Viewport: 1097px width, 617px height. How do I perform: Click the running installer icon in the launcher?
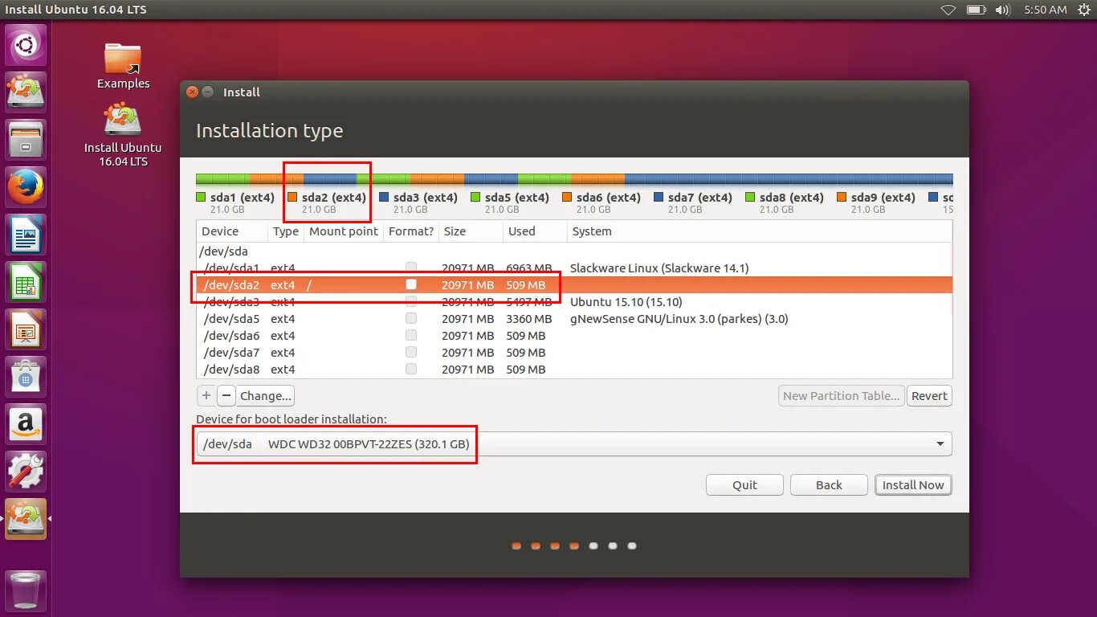click(26, 519)
